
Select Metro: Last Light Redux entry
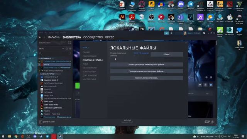click(x=55, y=108)
